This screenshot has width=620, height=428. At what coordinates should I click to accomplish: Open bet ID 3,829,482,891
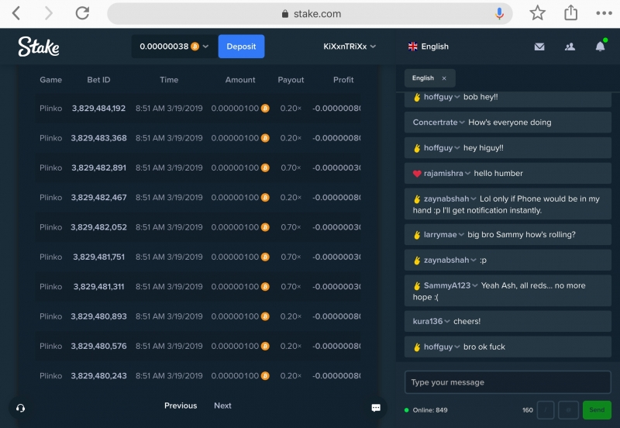(98, 167)
